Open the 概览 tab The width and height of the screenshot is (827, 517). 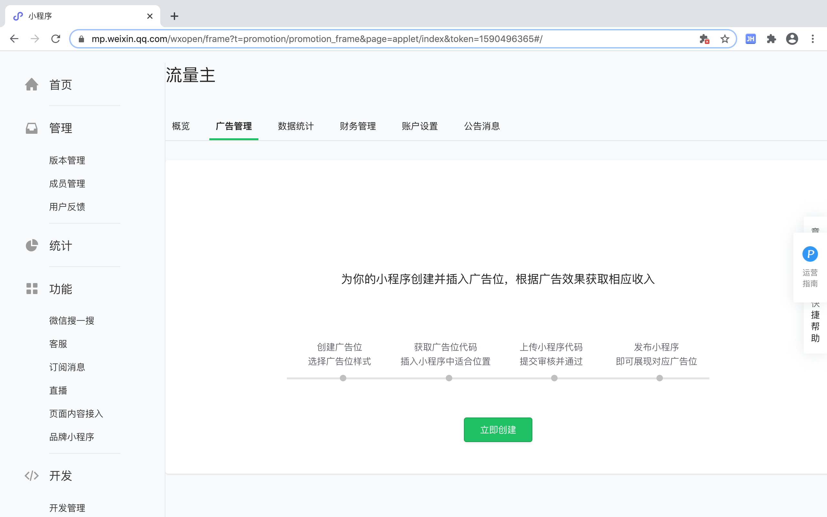[x=181, y=126]
